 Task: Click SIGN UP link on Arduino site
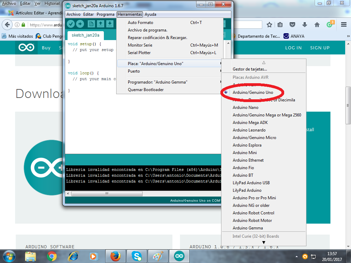tap(320, 48)
